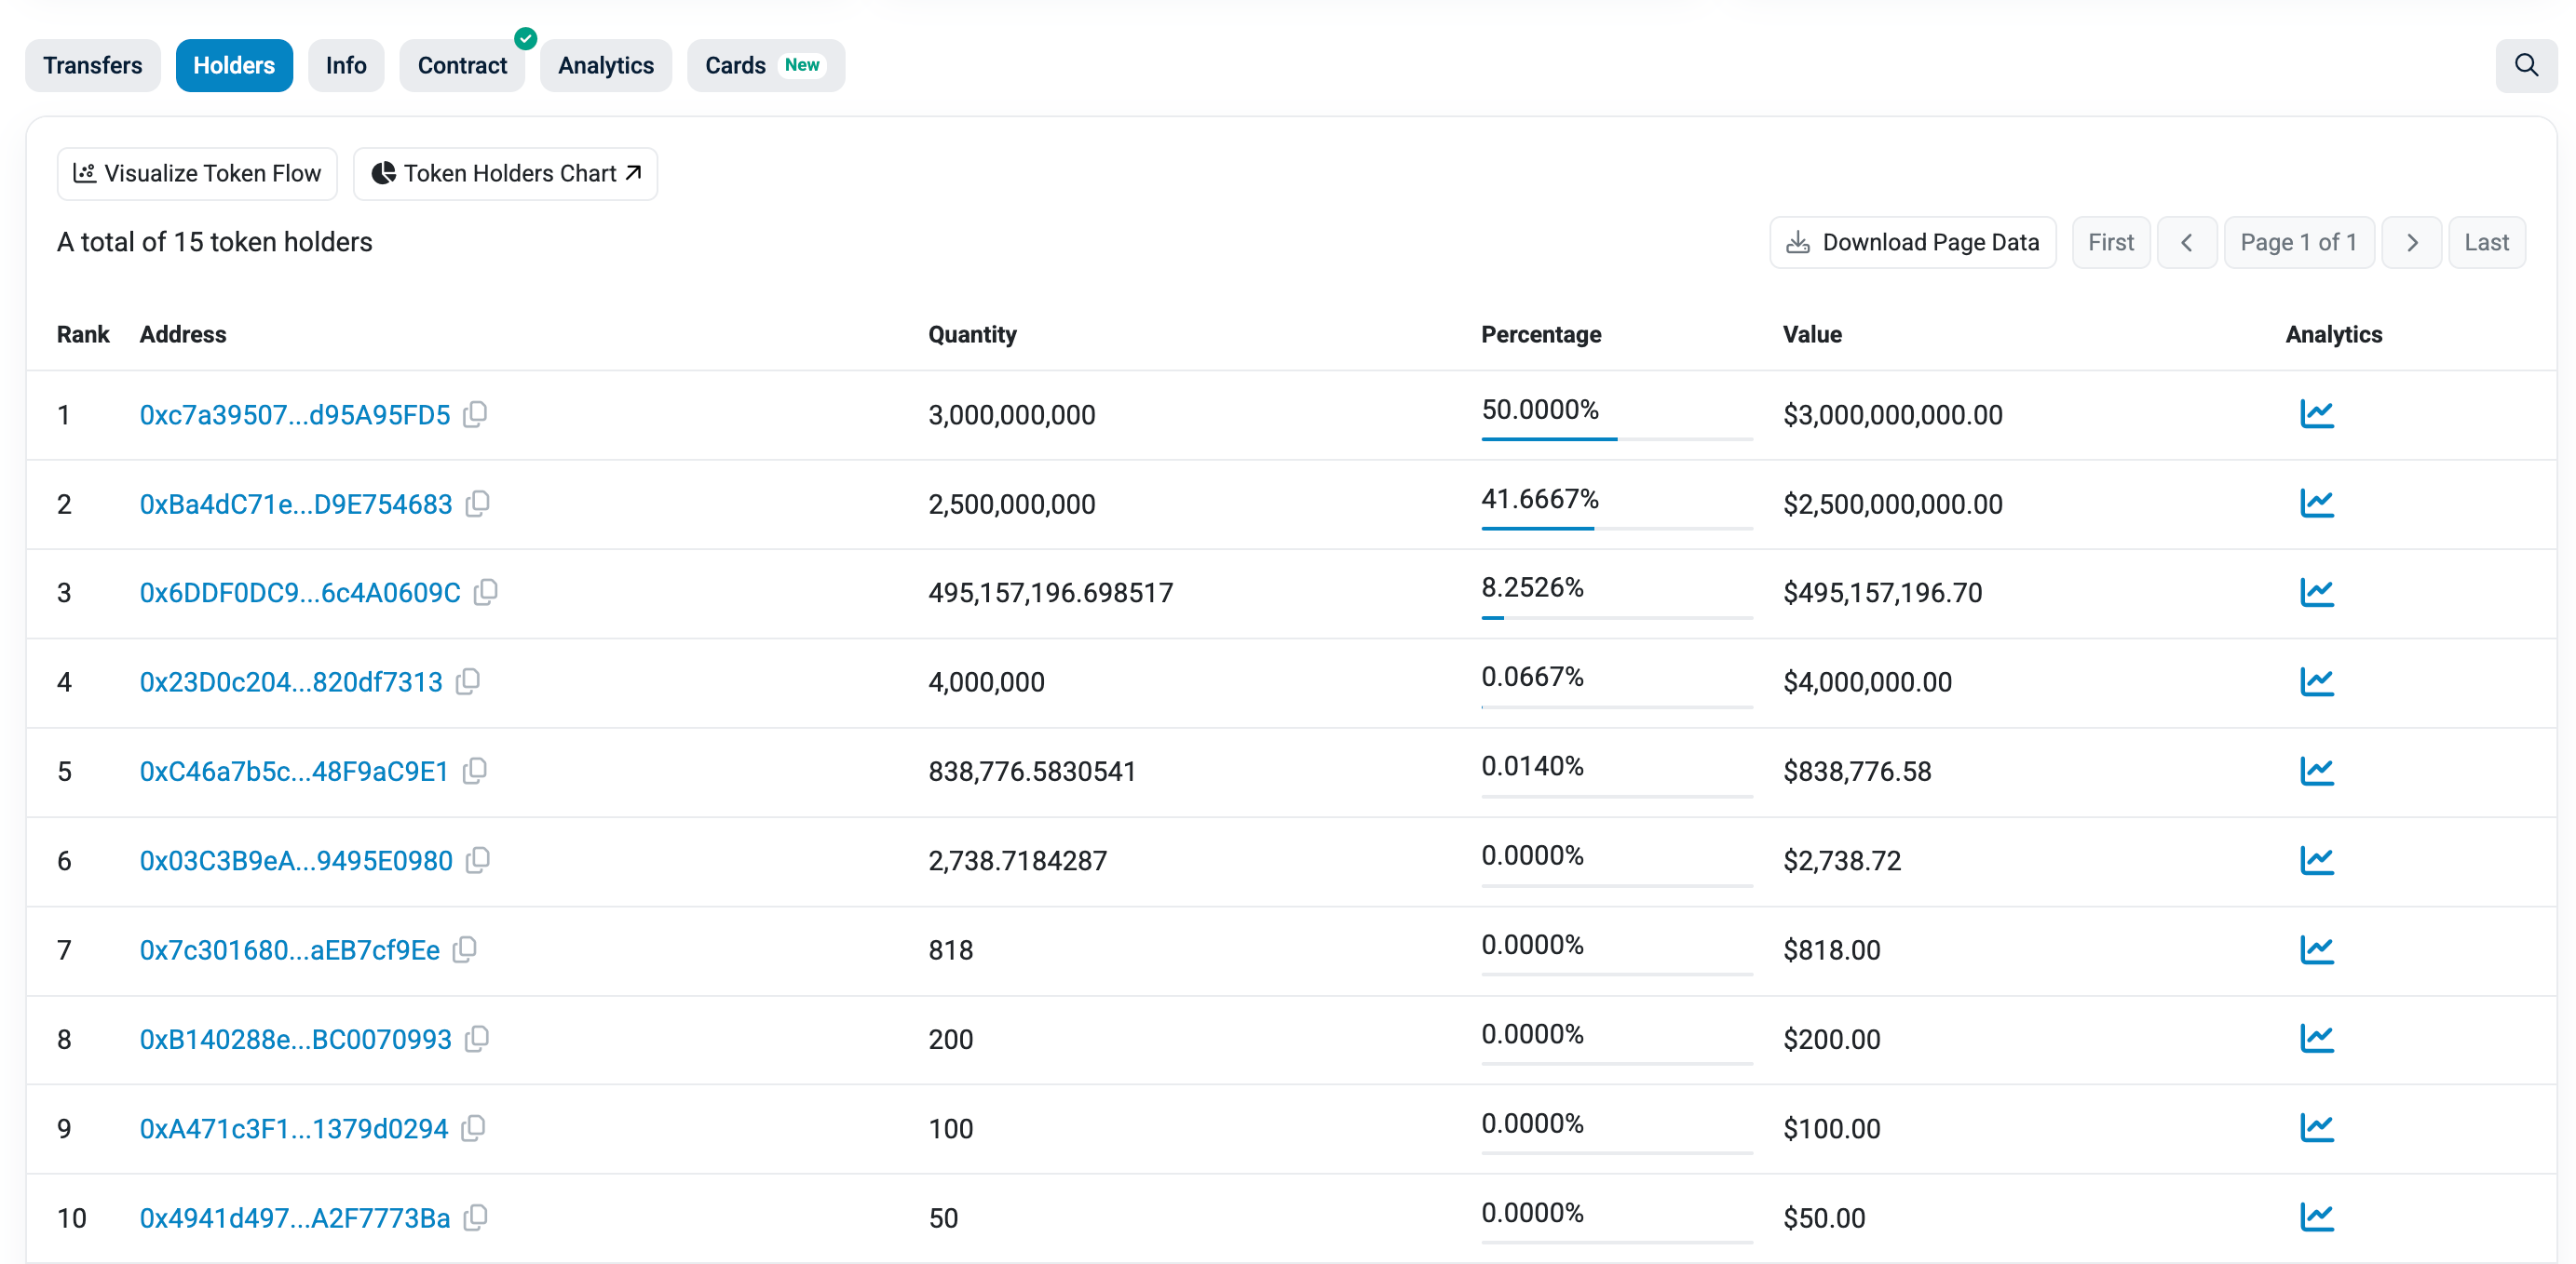
Task: Open analytics chart for rank 10 holder
Action: coord(2316,1217)
